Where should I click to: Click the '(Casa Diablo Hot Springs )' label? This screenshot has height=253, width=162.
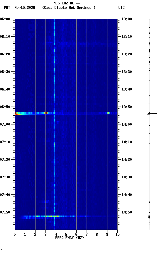tap(69, 8)
